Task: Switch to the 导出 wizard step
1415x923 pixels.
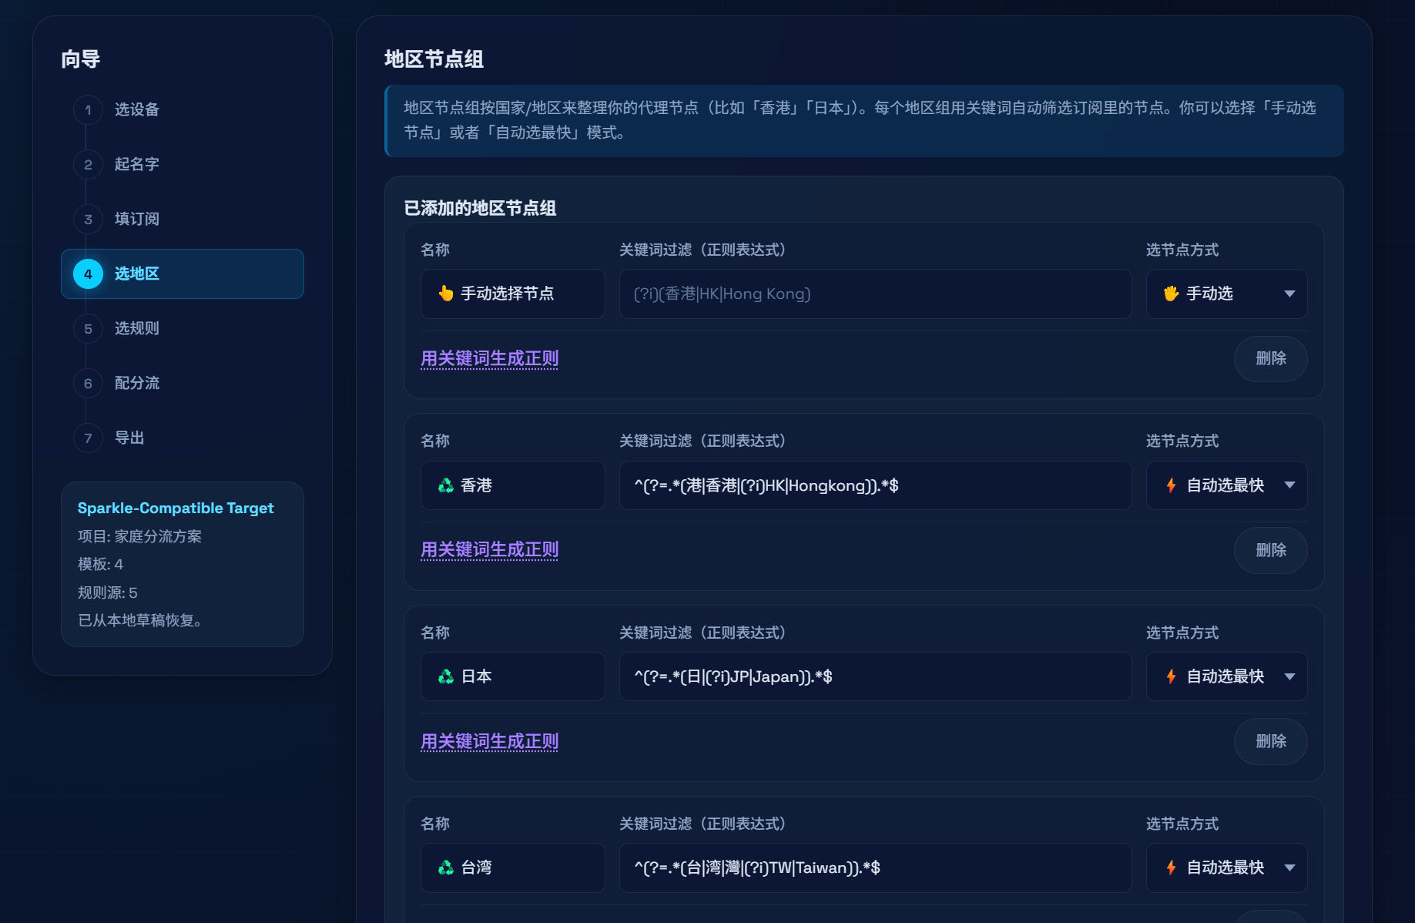Action: (129, 438)
